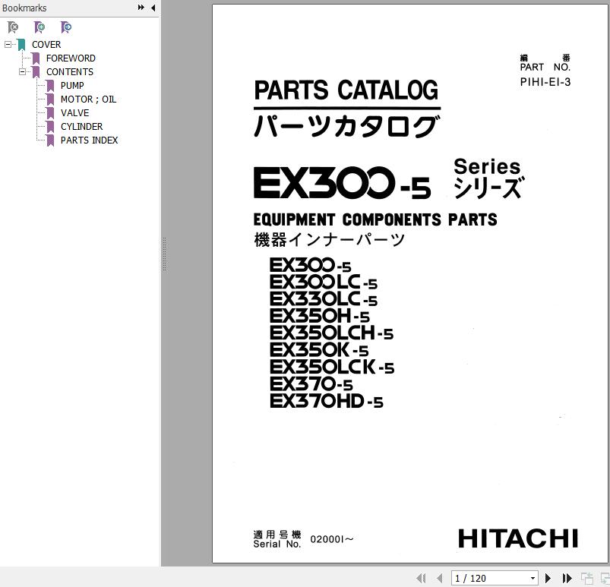The image size is (610, 587).
Task: Jump to the last page button
Action: 567,578
